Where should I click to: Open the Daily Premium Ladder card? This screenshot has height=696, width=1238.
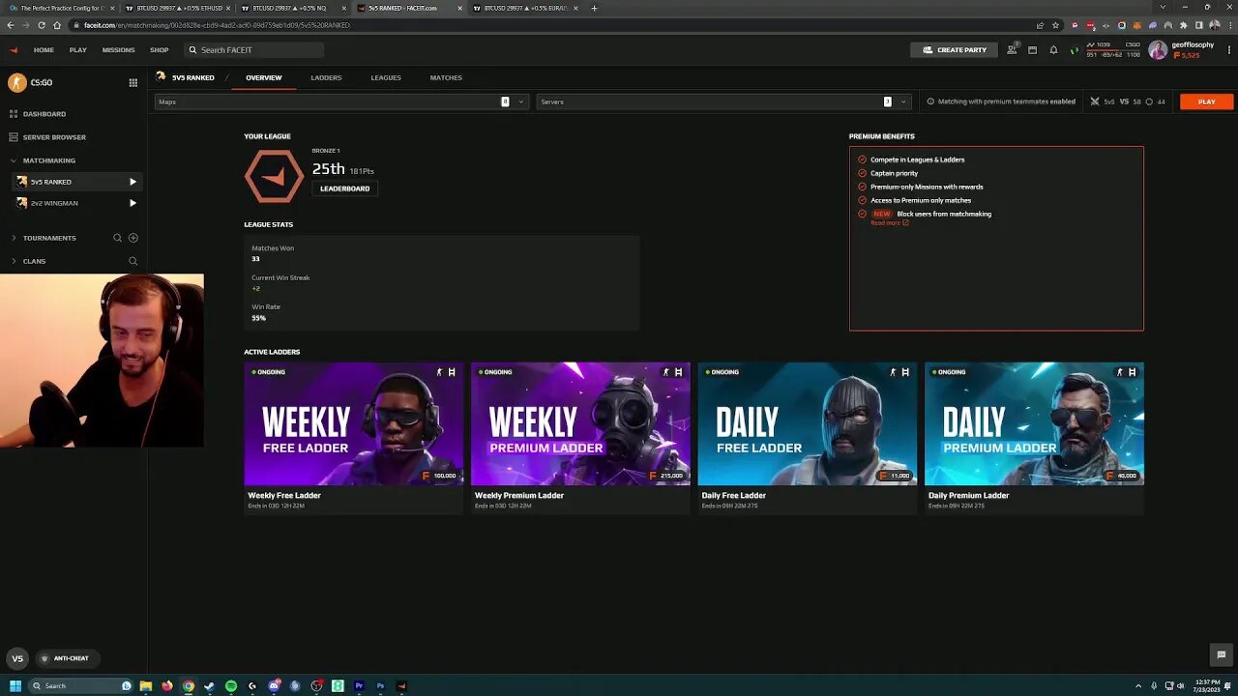pos(1034,438)
